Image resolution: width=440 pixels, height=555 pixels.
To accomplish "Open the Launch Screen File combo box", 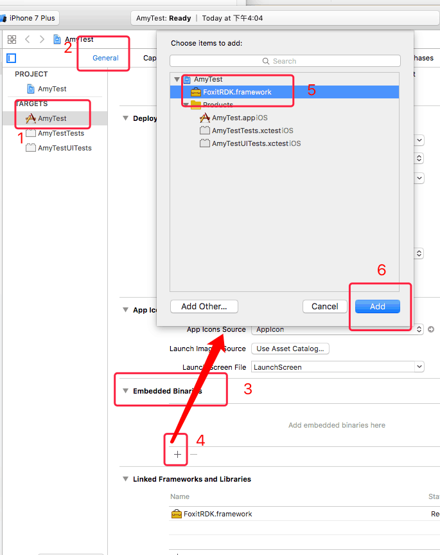I will pyautogui.click(x=337, y=367).
